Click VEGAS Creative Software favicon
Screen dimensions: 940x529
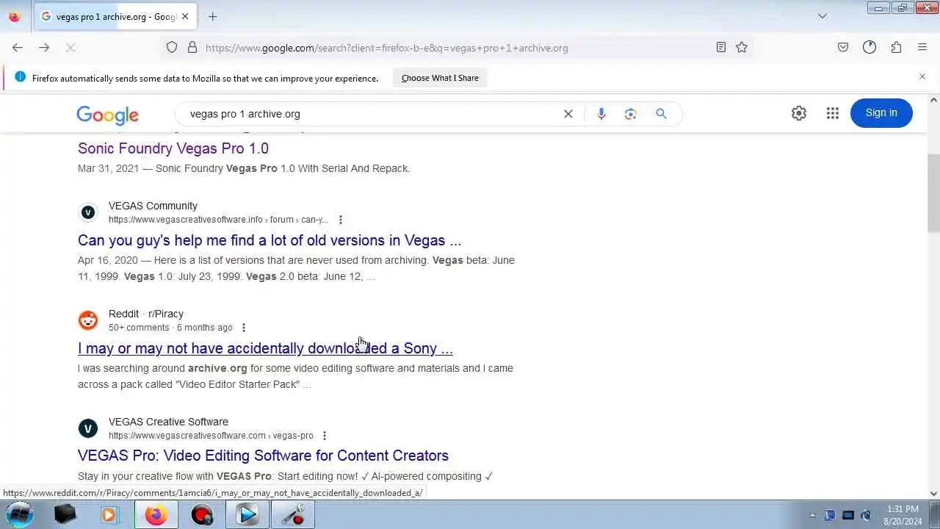pos(88,428)
